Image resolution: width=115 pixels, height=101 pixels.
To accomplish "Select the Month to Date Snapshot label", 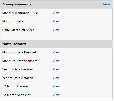I will coord(20,61).
